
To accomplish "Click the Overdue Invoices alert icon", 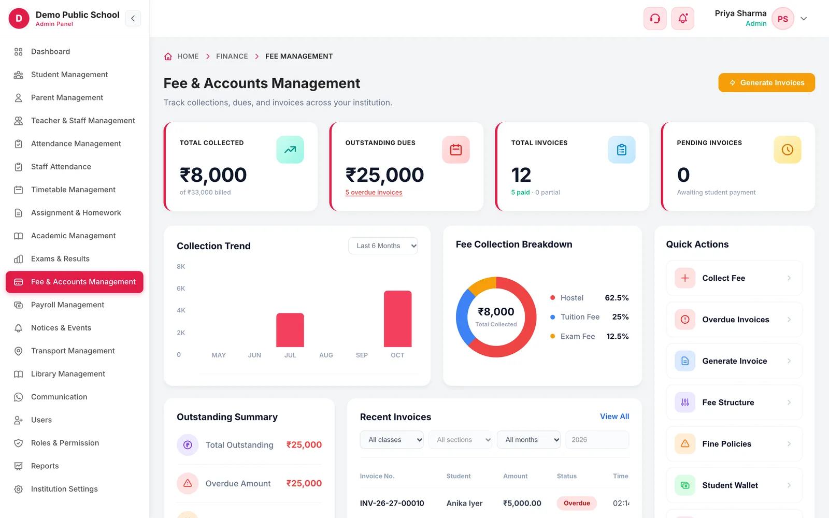I will (x=685, y=320).
